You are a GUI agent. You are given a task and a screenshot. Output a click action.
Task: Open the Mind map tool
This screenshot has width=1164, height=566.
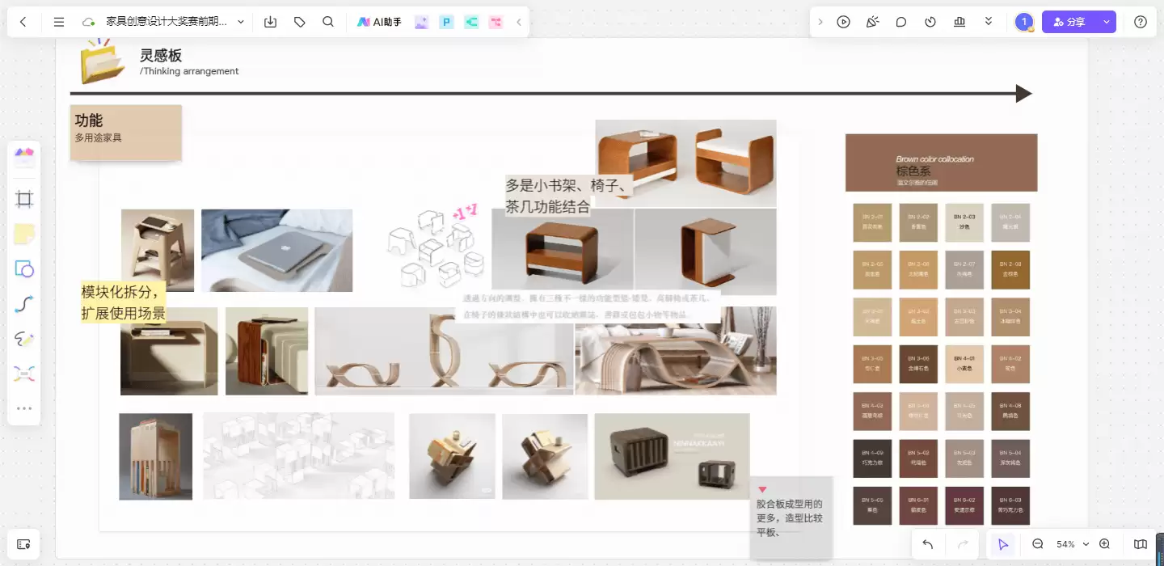[24, 374]
